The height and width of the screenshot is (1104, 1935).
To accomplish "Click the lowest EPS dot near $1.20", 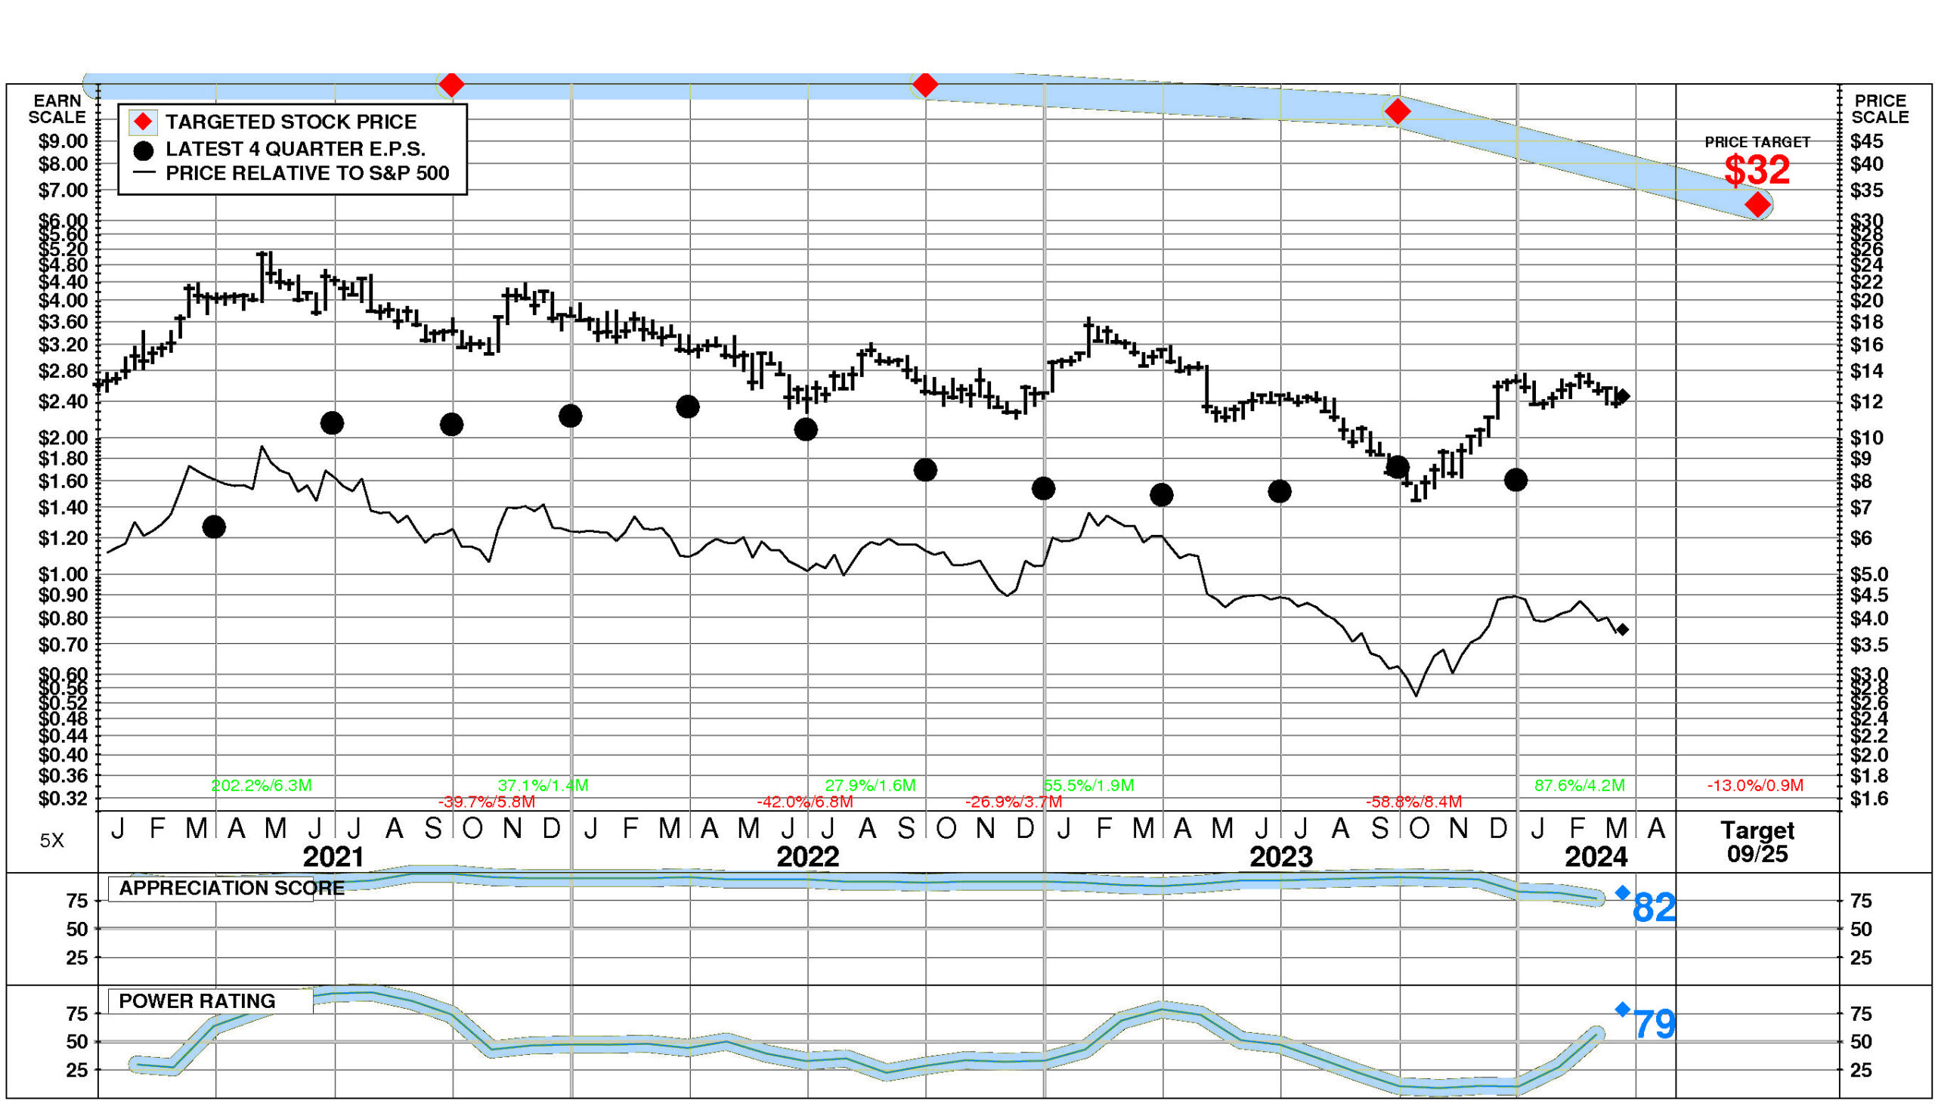I will 215,527.
